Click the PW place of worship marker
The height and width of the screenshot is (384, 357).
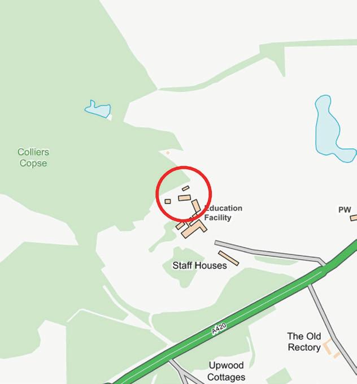(x=345, y=210)
